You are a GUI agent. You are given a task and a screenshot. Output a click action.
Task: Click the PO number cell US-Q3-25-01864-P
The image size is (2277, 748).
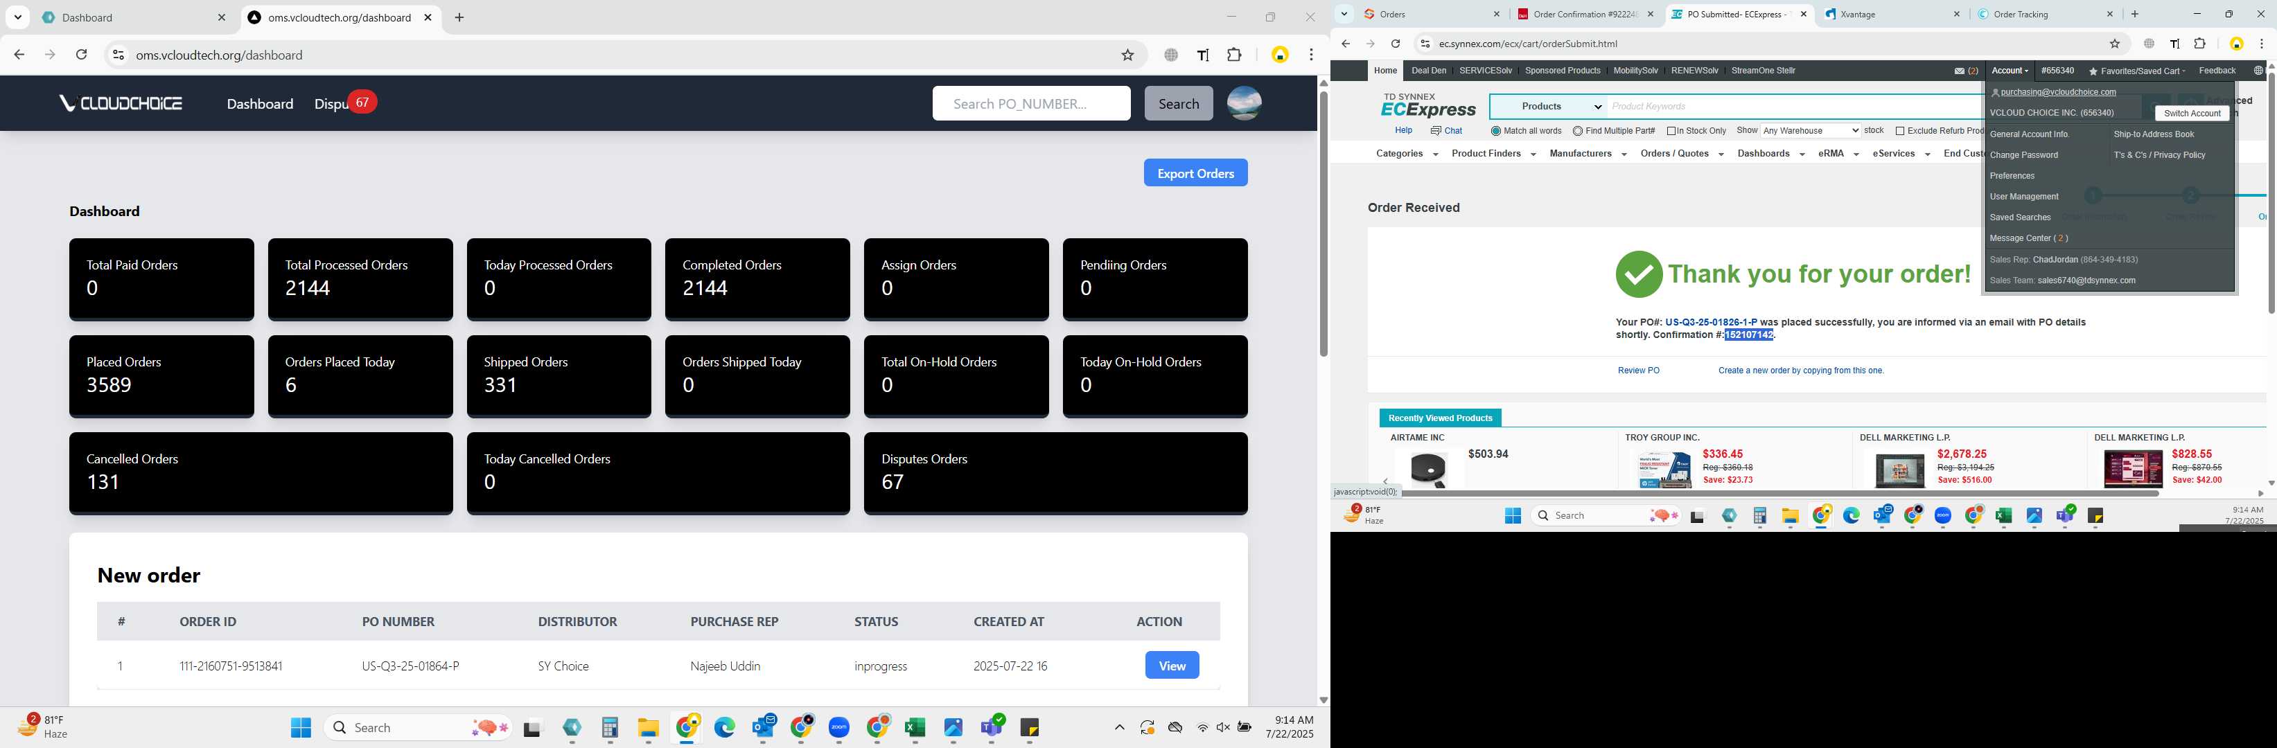pyautogui.click(x=410, y=666)
